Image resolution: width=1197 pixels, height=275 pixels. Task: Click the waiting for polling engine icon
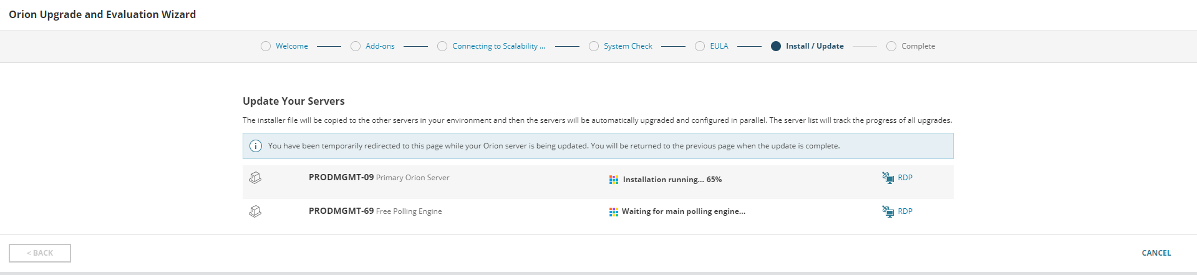coord(614,212)
